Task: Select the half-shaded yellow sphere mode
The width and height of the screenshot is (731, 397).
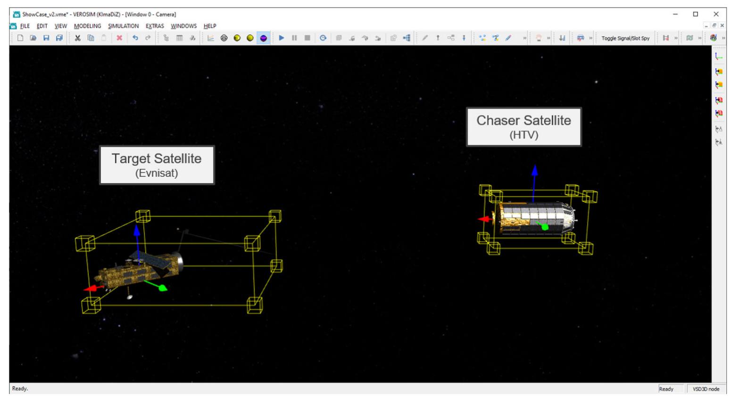Action: (237, 38)
